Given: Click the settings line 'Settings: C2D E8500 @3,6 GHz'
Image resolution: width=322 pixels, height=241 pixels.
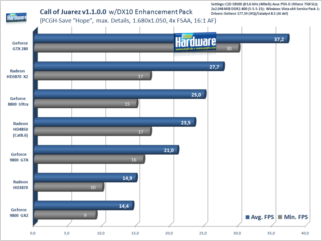Looking at the screenshot, I should click(265, 4).
